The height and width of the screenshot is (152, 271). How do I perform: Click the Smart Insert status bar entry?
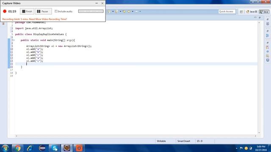(x=184, y=141)
